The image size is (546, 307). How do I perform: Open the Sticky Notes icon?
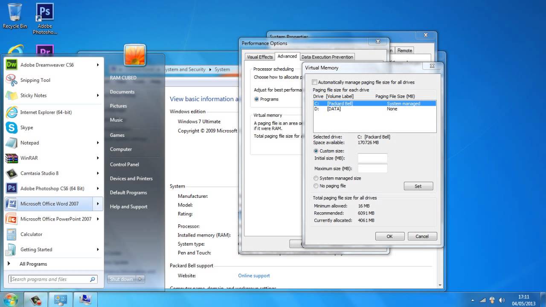[12, 96]
